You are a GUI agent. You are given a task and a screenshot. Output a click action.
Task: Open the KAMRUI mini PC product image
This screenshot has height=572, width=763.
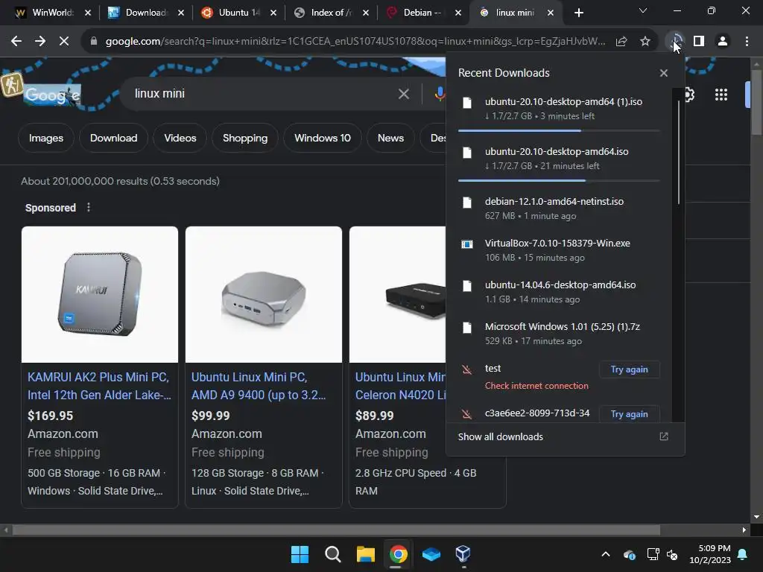tap(100, 294)
